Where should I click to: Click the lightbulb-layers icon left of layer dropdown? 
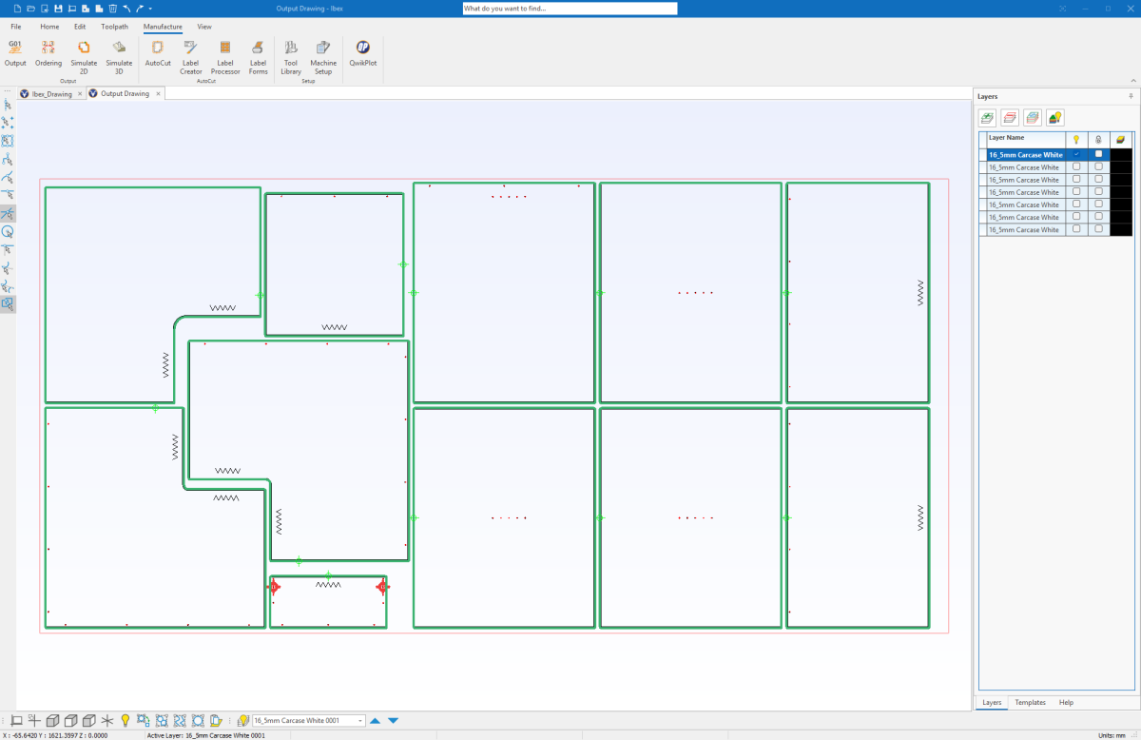click(x=242, y=721)
